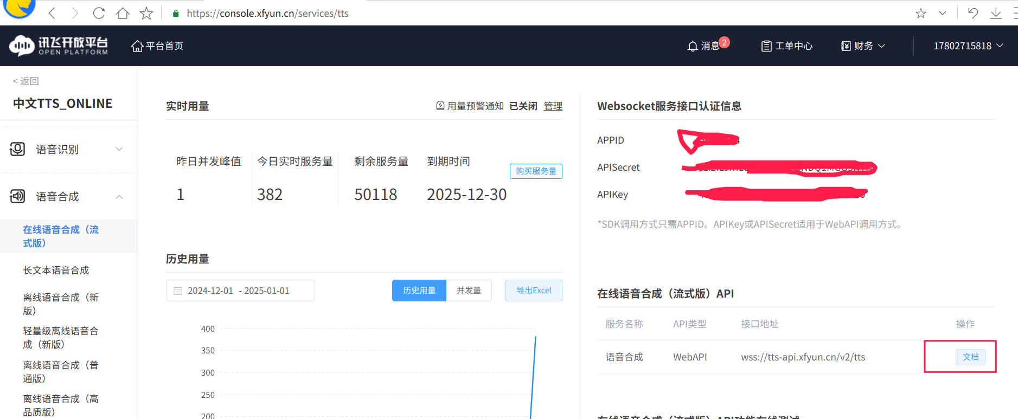Click the clipboard icon beside 工单中心
This screenshot has height=419, width=1018.
(766, 46)
